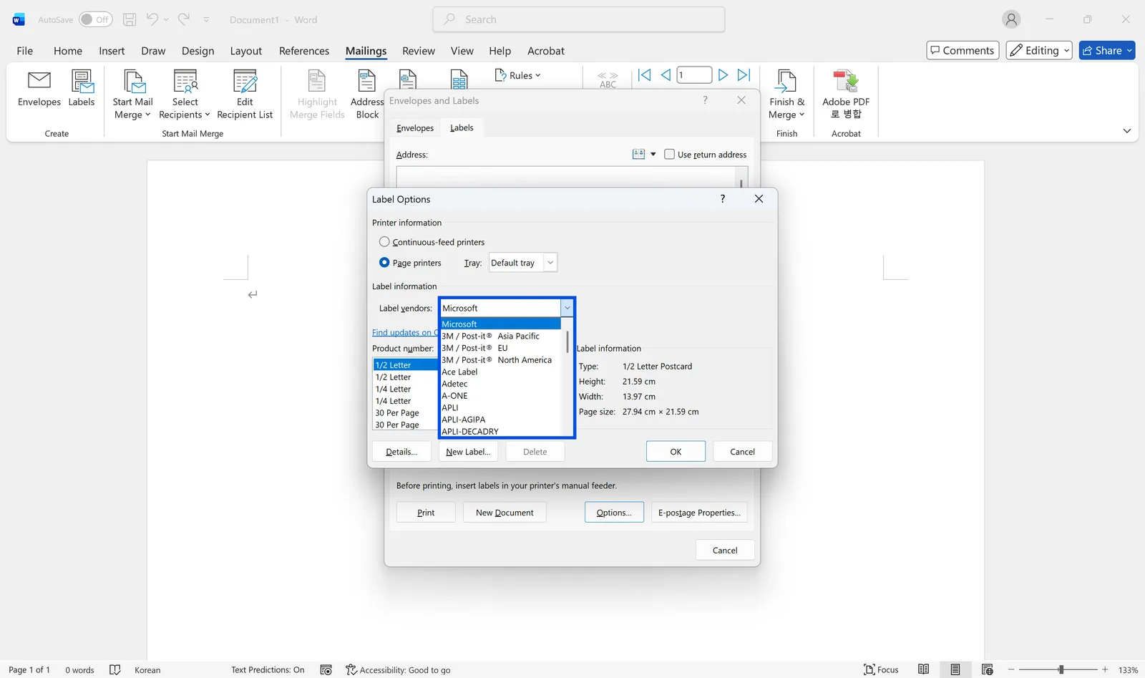Click the record number input box
Image resolution: width=1145 pixels, height=678 pixels.
(x=694, y=75)
